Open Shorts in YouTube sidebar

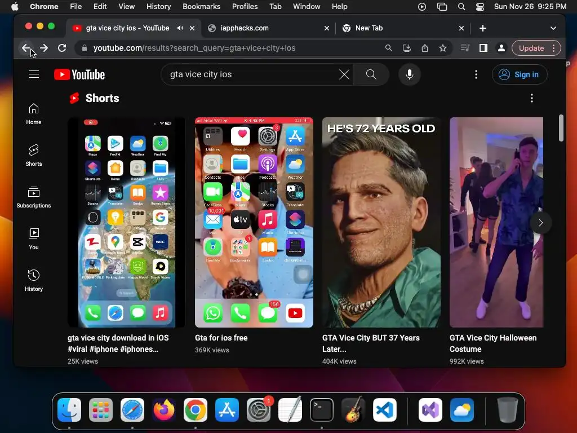pos(34,156)
